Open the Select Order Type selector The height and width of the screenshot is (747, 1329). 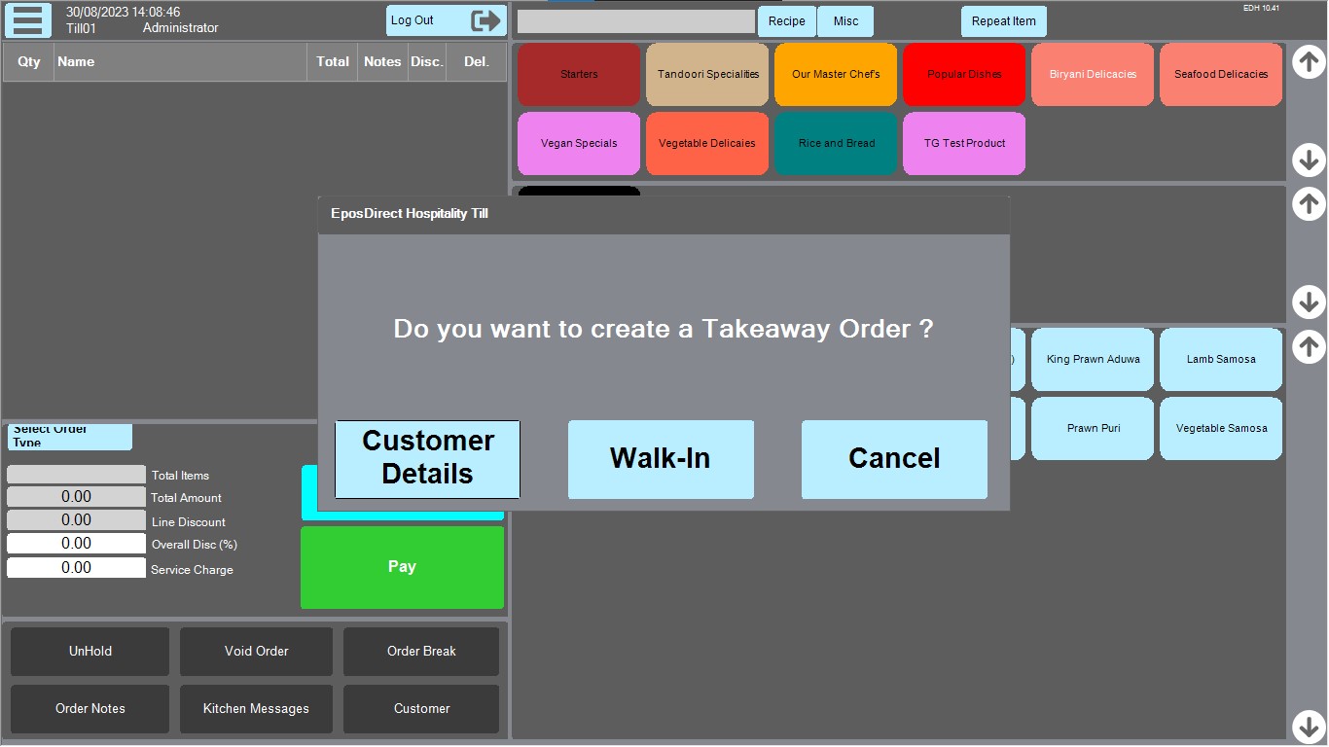(x=70, y=437)
